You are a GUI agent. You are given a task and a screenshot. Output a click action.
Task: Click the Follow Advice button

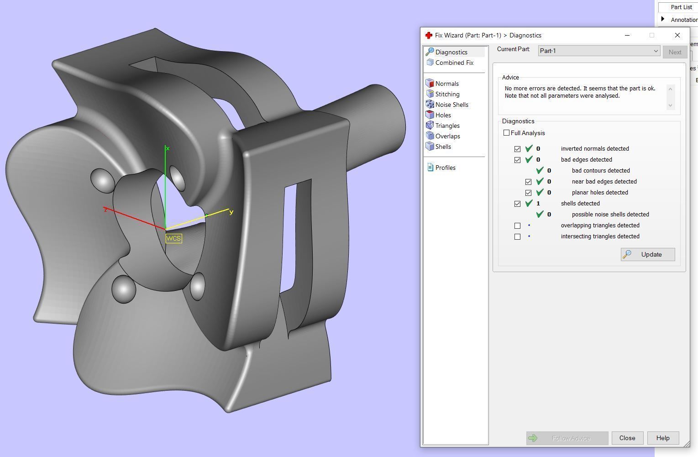point(567,438)
